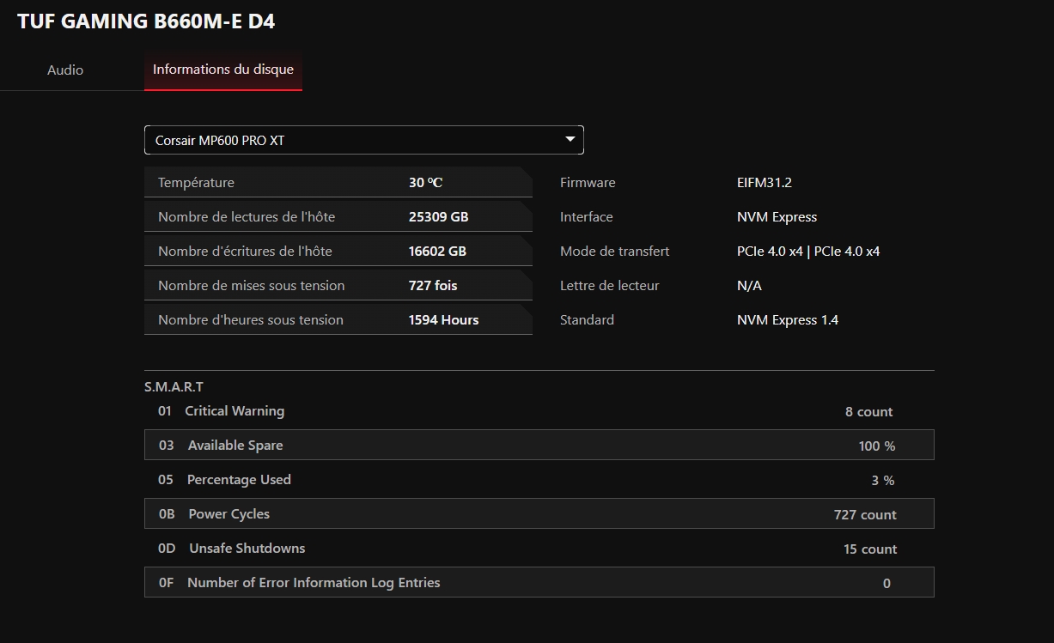Viewport: 1054px width, 643px height.
Task: Click the S.M.A.R.T section heading
Action: [x=174, y=387]
